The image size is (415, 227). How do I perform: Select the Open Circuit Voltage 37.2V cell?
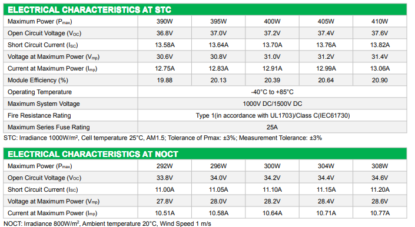(x=272, y=33)
